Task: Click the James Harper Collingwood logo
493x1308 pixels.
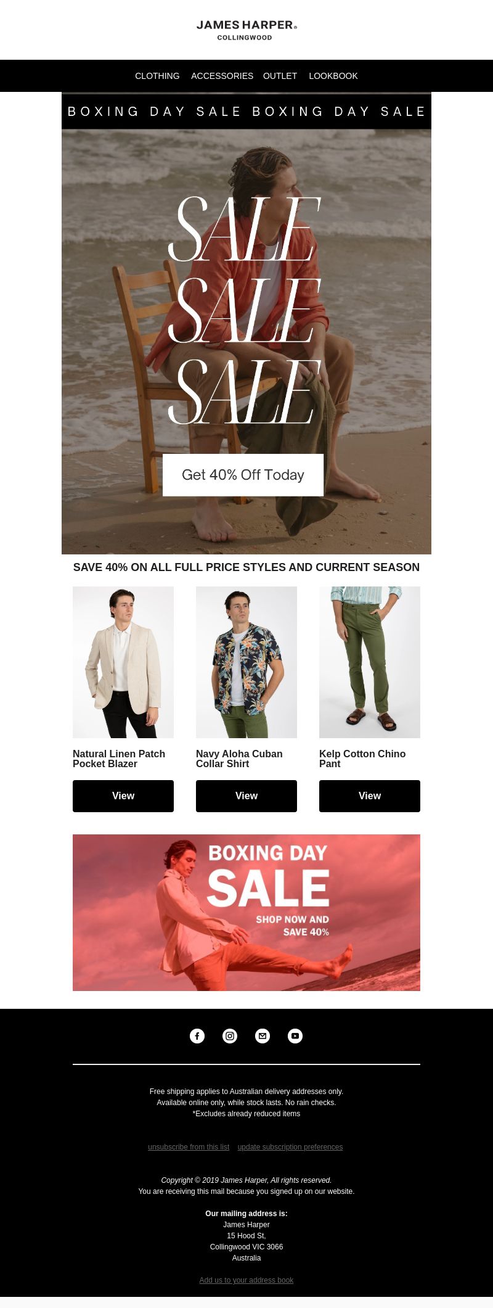Action: [246, 30]
